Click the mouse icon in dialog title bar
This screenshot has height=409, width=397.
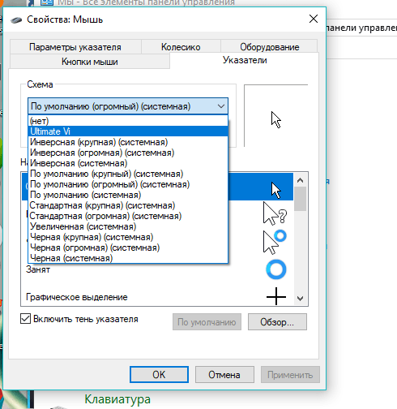coord(16,20)
